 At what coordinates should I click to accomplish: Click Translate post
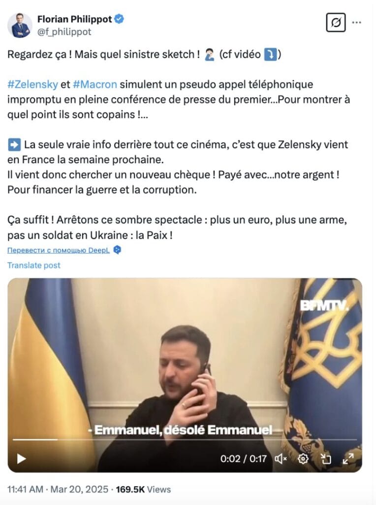pyautogui.click(x=34, y=265)
